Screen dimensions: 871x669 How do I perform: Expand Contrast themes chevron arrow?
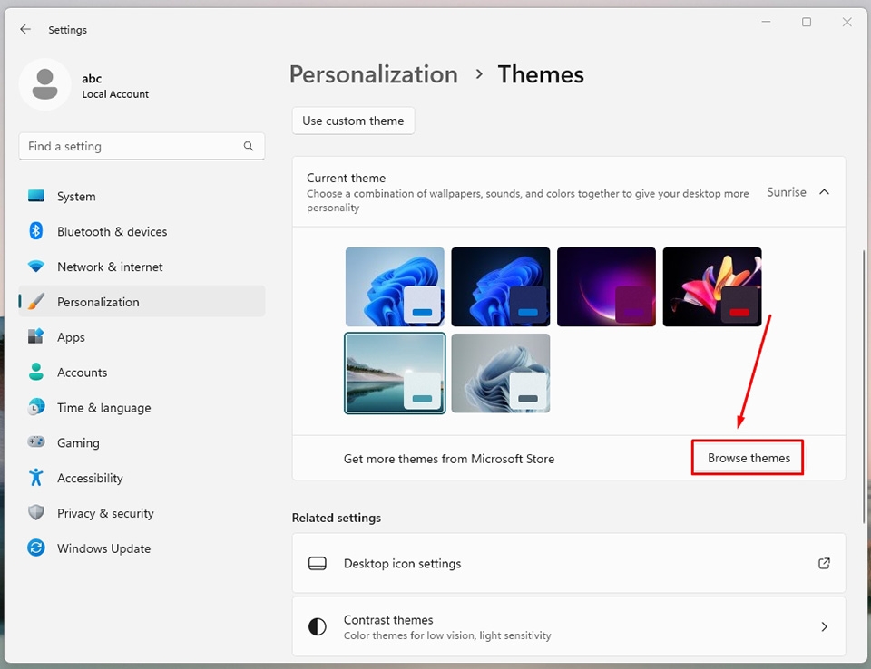pyautogui.click(x=824, y=626)
